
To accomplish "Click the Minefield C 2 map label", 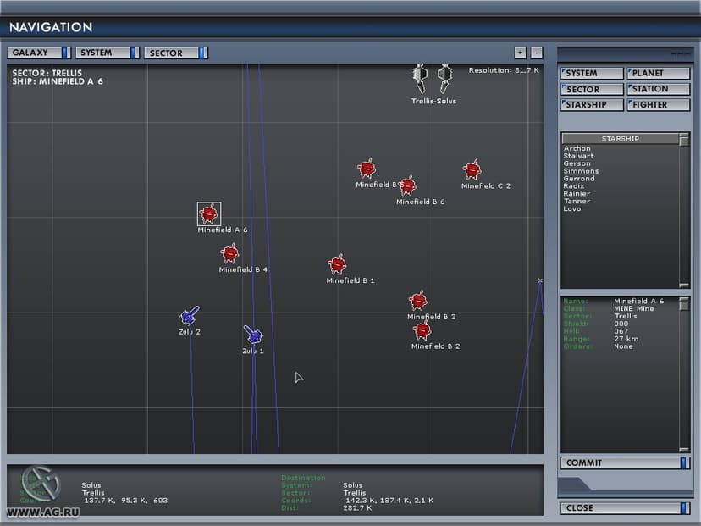I will pyautogui.click(x=485, y=186).
